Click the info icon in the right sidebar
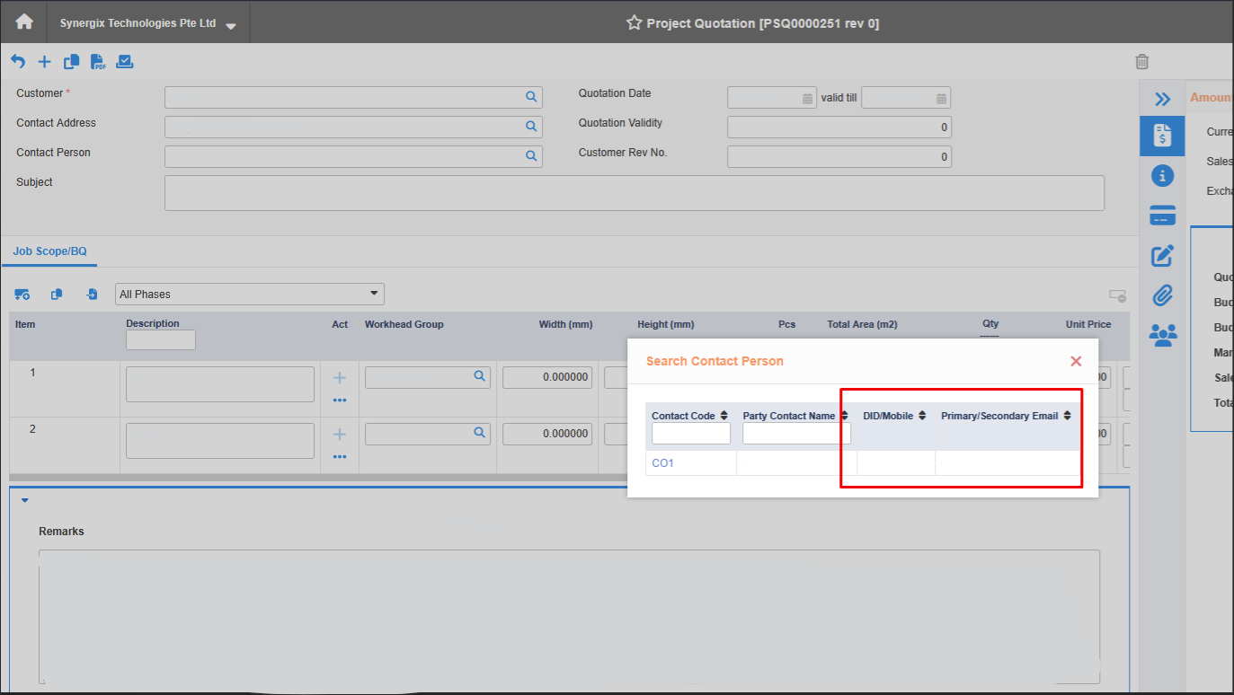 click(x=1162, y=176)
